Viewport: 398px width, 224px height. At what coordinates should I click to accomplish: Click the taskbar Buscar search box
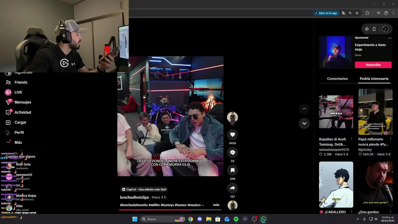163,219
